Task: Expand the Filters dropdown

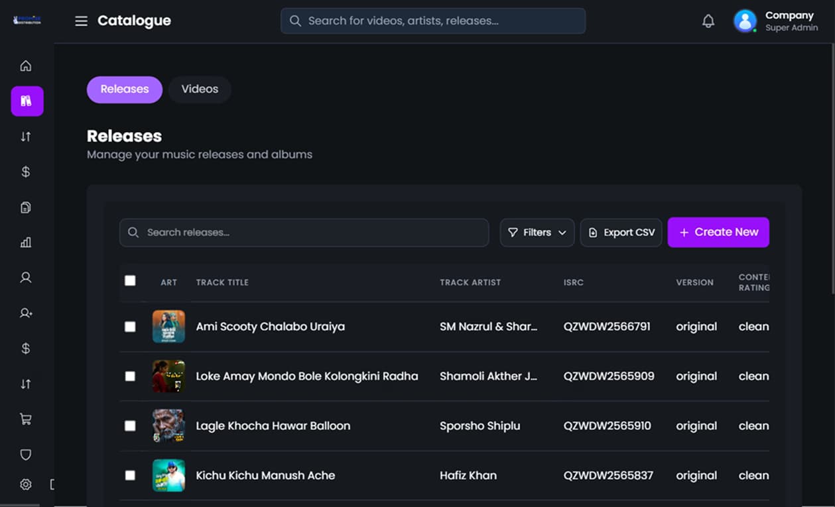Action: point(537,232)
